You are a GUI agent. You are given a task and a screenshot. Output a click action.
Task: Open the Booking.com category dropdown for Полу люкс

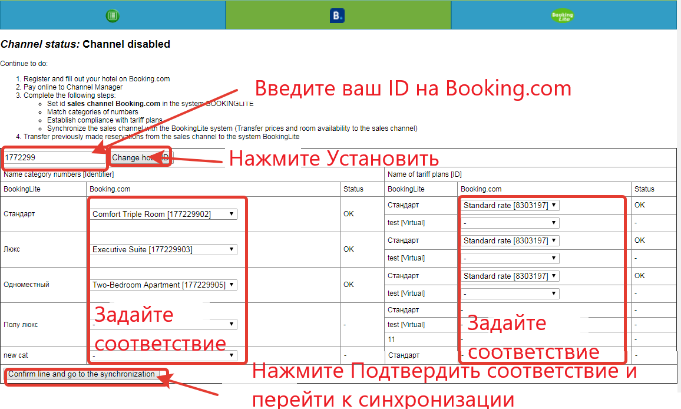(x=164, y=324)
